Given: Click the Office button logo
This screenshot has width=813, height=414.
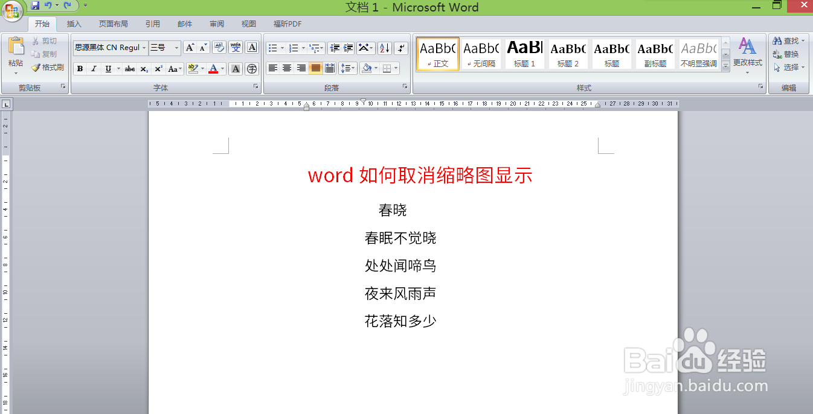Looking at the screenshot, I should [x=11, y=10].
